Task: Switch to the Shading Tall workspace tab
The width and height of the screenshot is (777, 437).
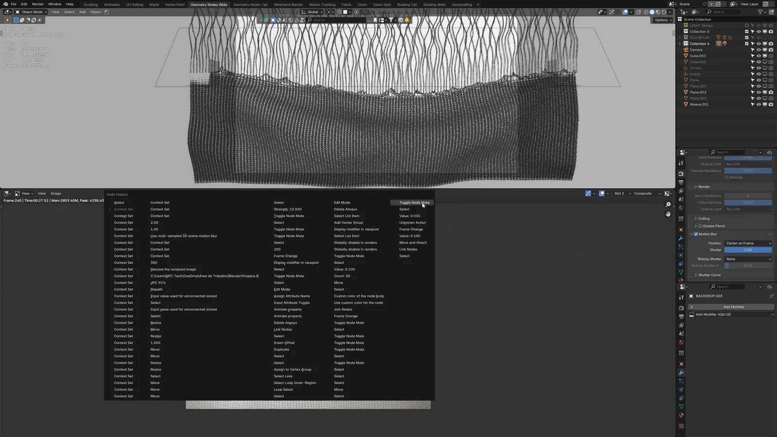Action: [406, 4]
